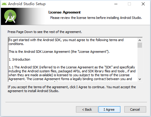Image resolution: width=151 pixels, height=117 pixels.
Task: Click the 'License Agreement' heading
Action: click(65, 12)
